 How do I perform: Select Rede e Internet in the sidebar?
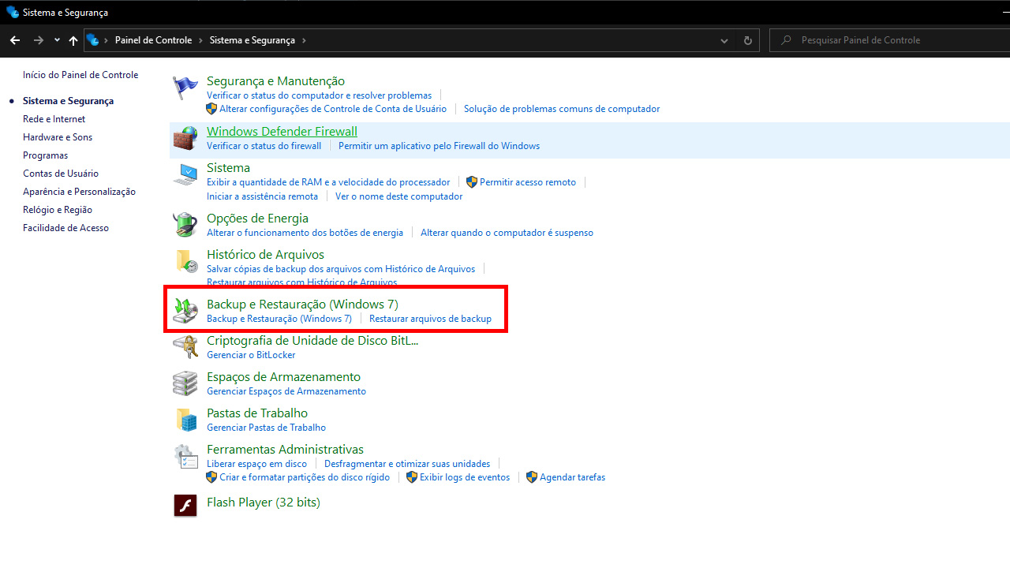pyautogui.click(x=54, y=119)
